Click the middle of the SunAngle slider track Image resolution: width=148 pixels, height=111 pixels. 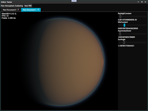[132, 42]
